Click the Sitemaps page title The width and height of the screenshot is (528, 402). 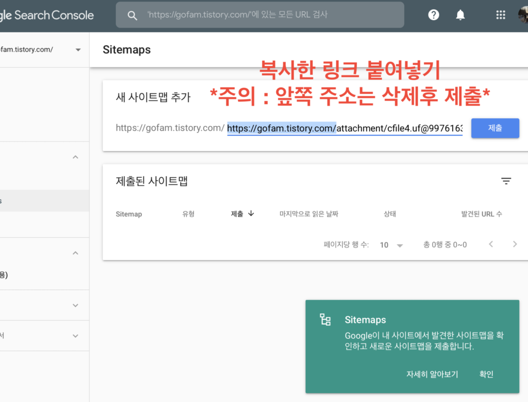(x=127, y=50)
